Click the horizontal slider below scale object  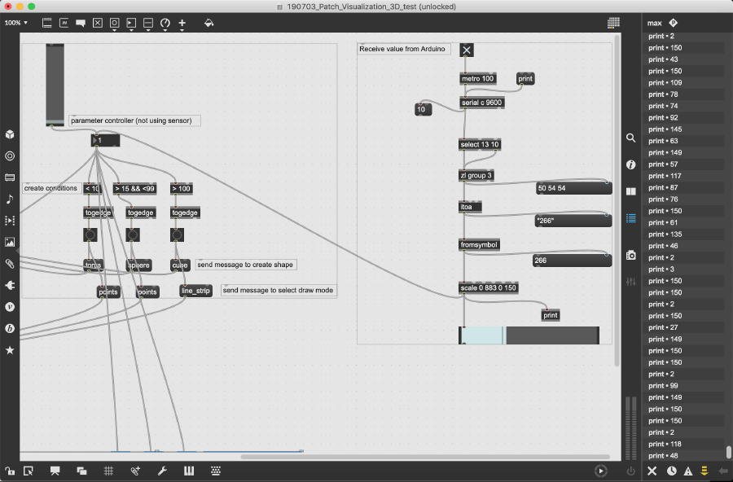click(529, 335)
